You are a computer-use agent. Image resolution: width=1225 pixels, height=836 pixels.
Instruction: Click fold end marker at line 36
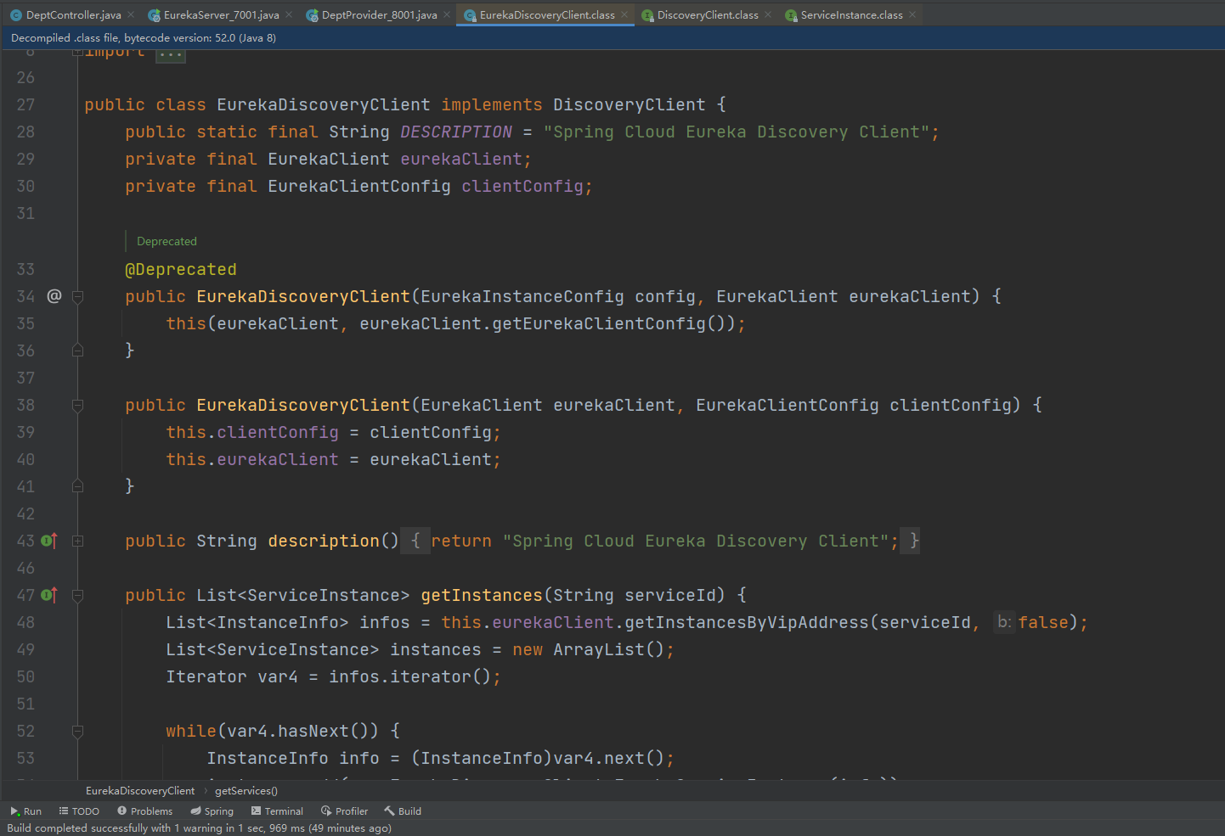pos(77,351)
